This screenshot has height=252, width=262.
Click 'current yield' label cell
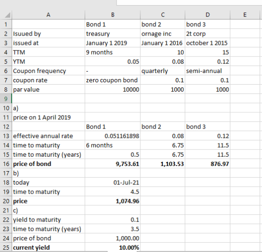pyautogui.click(x=49, y=247)
